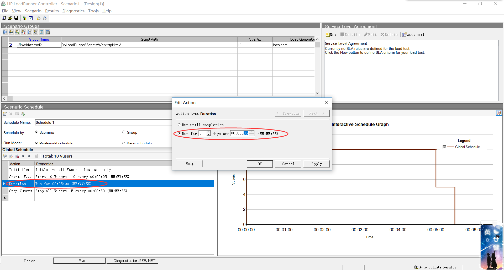Remove selected group using the red X icon
The height and width of the screenshot is (270, 504).
click(x=23, y=32)
